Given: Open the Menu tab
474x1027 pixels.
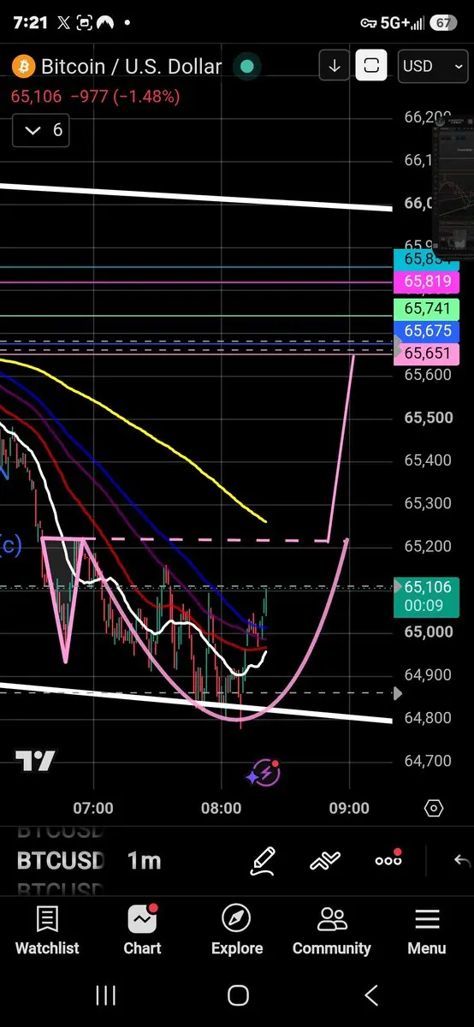Looking at the screenshot, I should tap(426, 930).
